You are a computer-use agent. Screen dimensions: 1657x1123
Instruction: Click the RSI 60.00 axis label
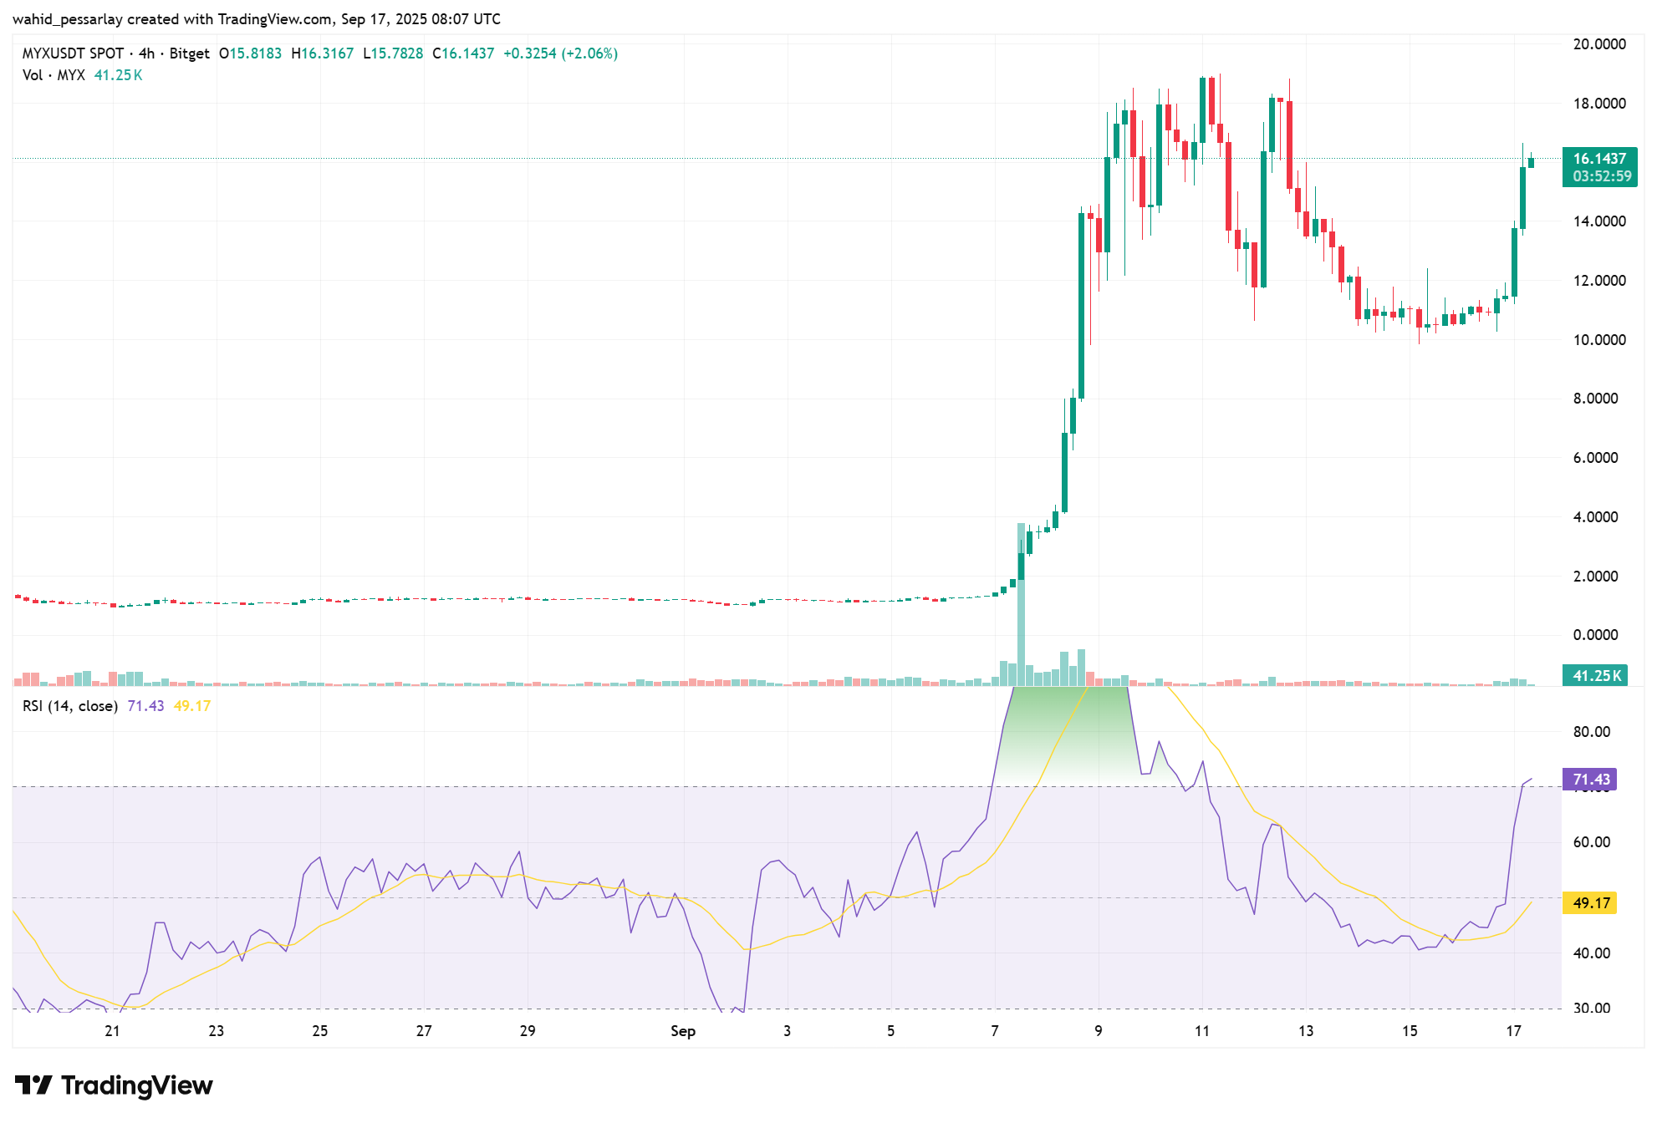pos(1591,842)
